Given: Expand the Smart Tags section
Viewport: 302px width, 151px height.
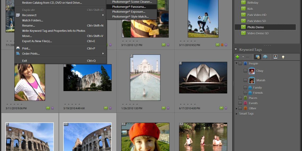Looking at the screenshot, I should (x=237, y=114).
